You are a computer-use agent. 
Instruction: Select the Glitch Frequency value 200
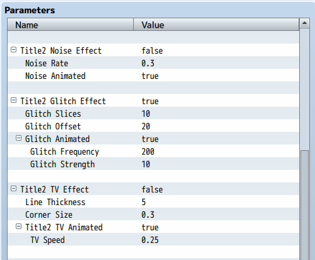148,151
